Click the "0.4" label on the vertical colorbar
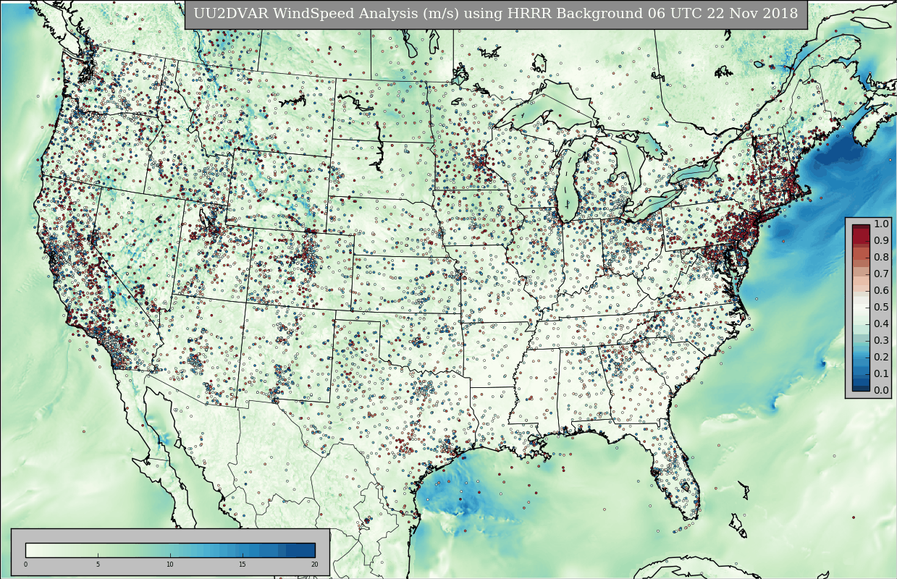This screenshot has width=897, height=579. [881, 324]
